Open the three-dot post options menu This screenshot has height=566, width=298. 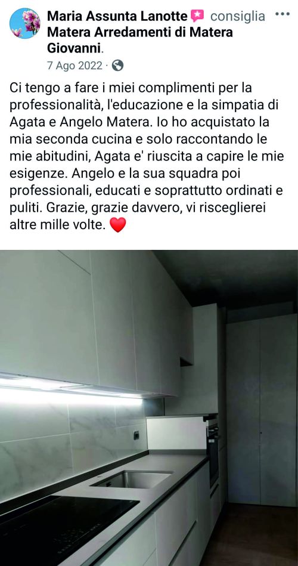pyautogui.click(x=282, y=14)
